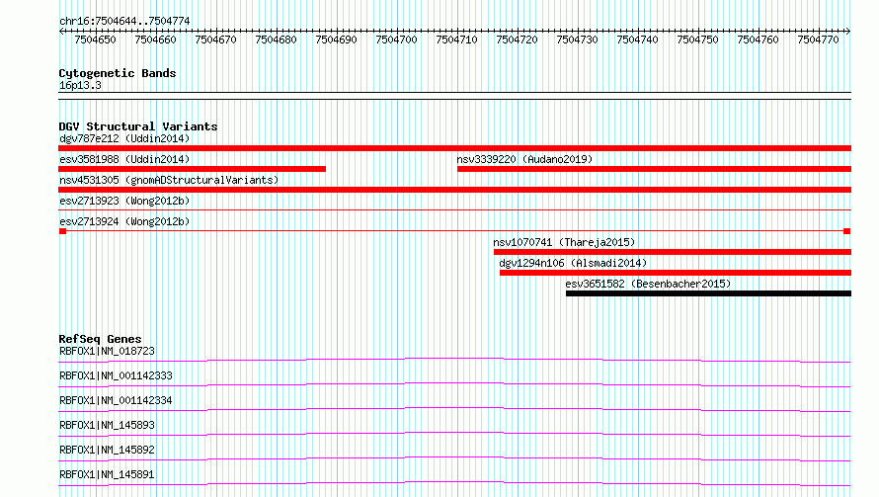The height and width of the screenshot is (497, 879).
Task: Click left red end-block of esv2713924
Action: [63, 231]
